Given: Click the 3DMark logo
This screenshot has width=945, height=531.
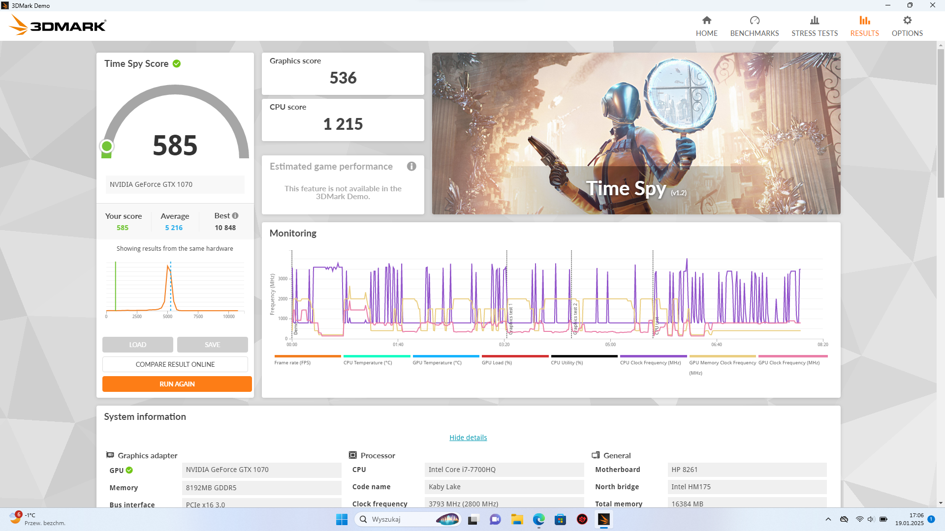Looking at the screenshot, I should pyautogui.click(x=58, y=25).
